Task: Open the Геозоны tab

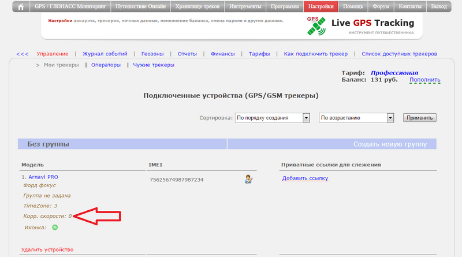Action: coord(153,54)
